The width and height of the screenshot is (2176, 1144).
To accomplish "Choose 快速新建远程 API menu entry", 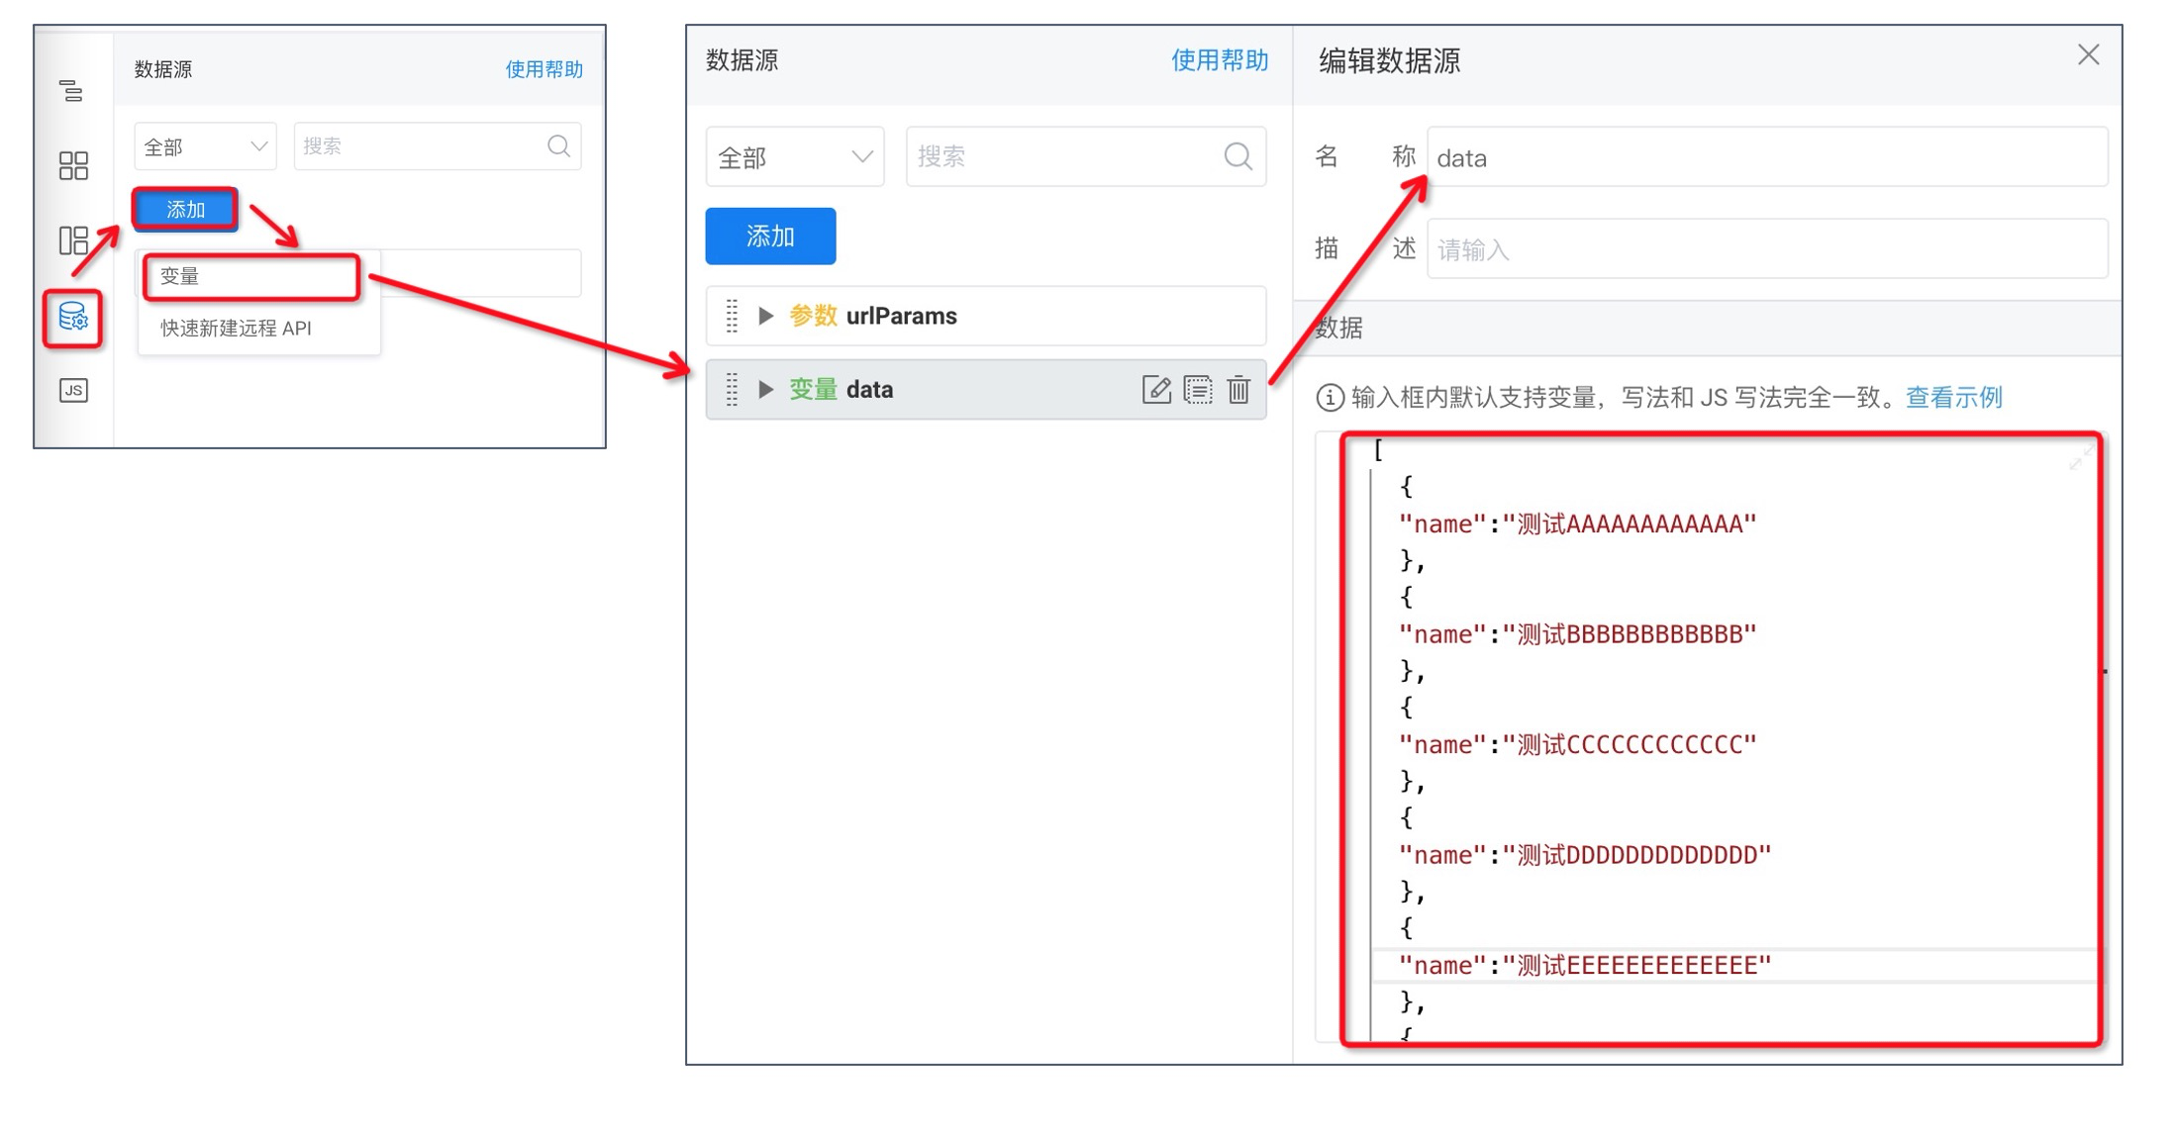I will pyautogui.click(x=237, y=329).
